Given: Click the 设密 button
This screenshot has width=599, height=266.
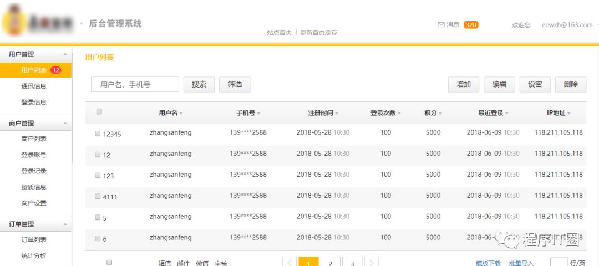Looking at the screenshot, I should coord(535,85).
